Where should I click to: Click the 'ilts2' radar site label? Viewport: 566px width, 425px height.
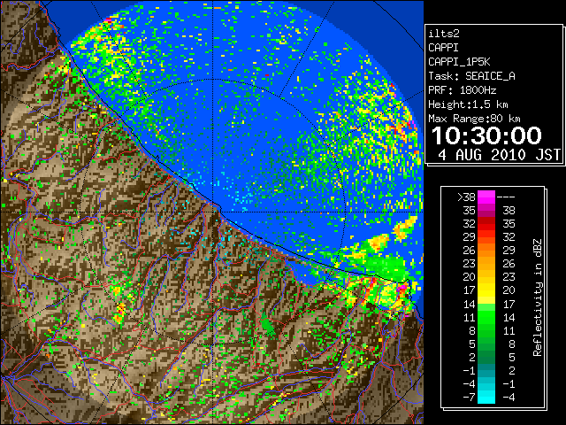(444, 34)
